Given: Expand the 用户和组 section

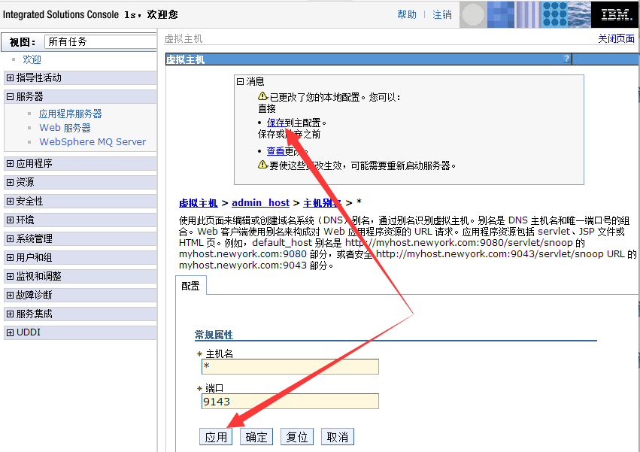Looking at the screenshot, I should point(11,257).
